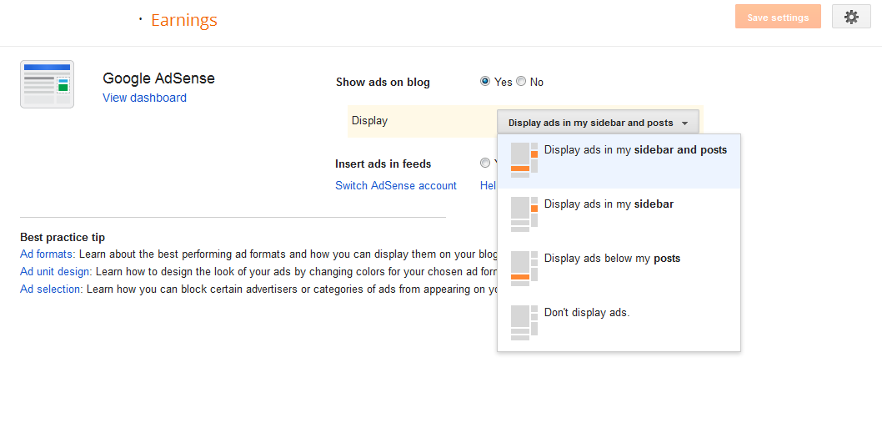This screenshot has height=443, width=882.
Task: Select the Insert ads in feeds radio button
Action: click(x=485, y=164)
